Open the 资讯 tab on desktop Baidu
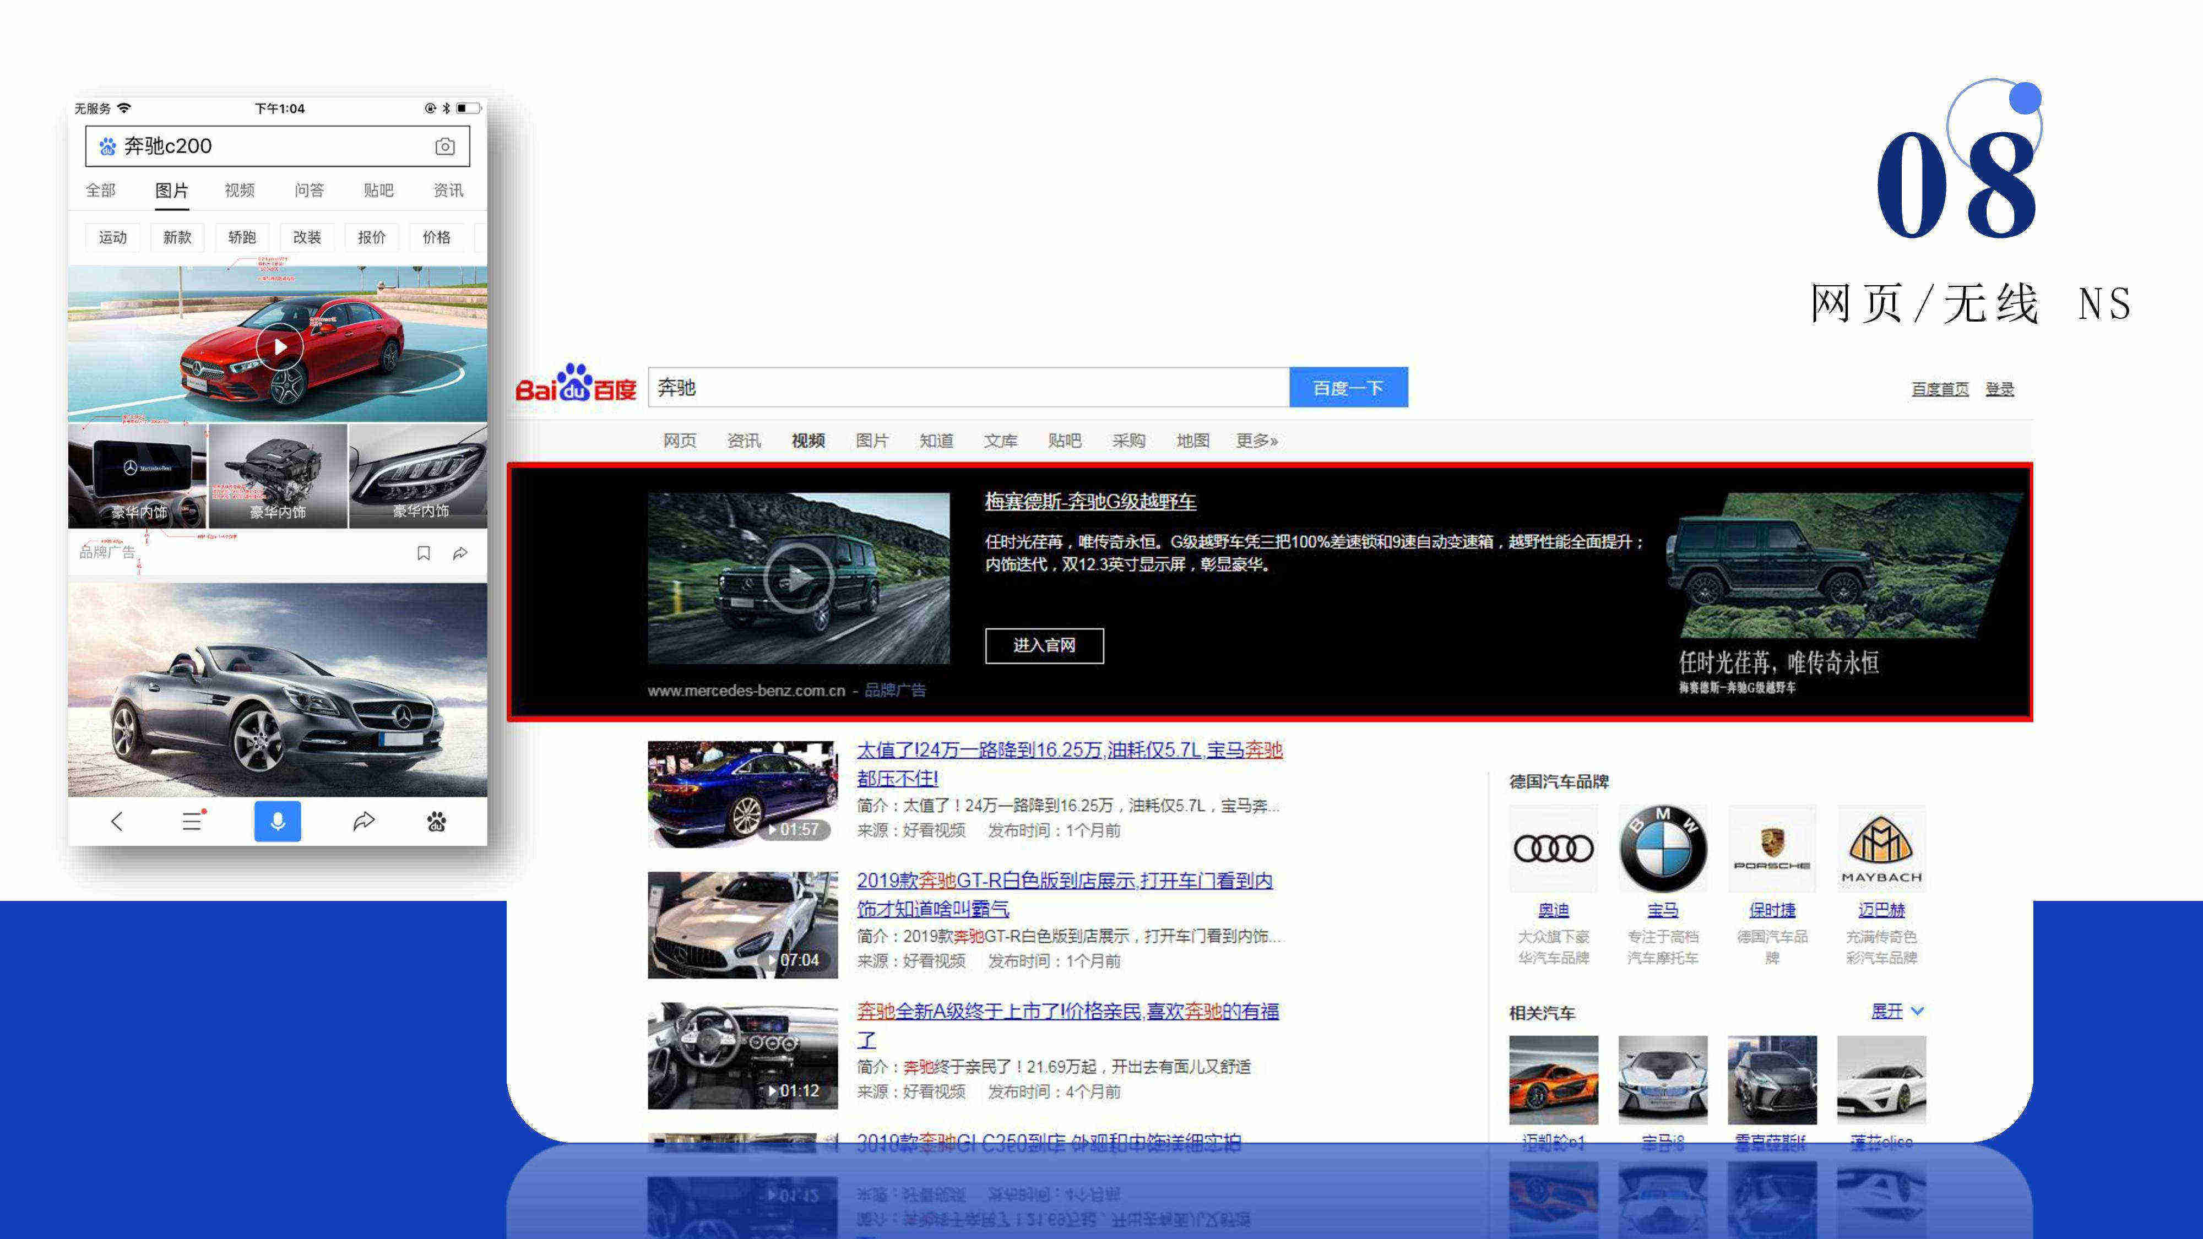The width and height of the screenshot is (2203, 1239). (744, 441)
